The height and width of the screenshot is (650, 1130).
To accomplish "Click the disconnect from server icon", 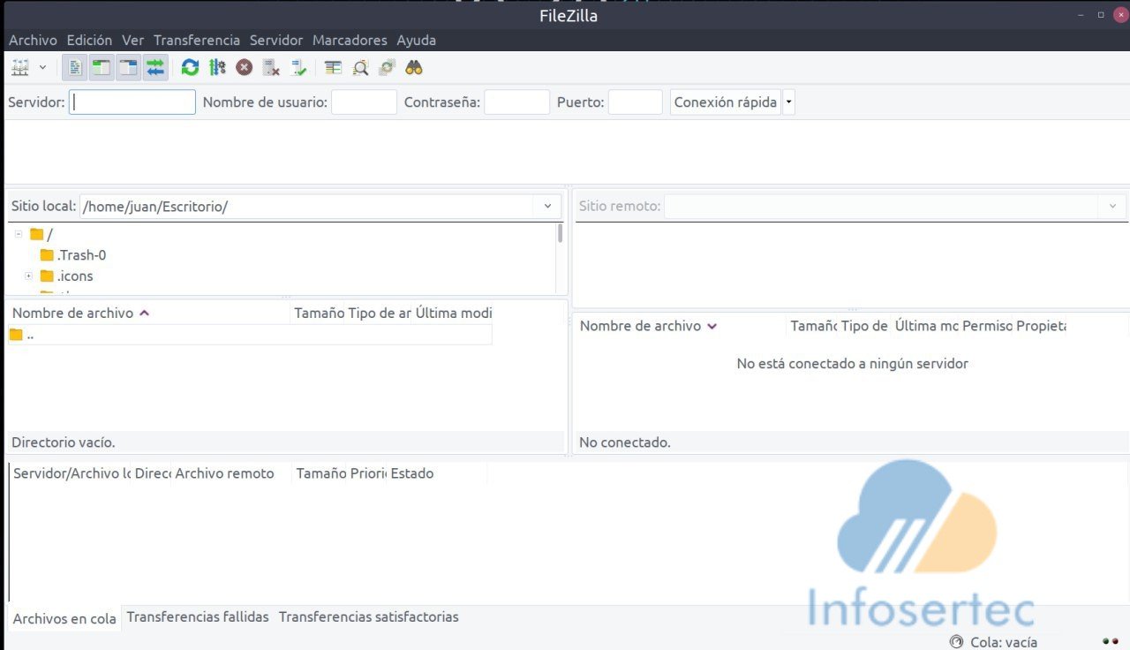I will (x=272, y=67).
